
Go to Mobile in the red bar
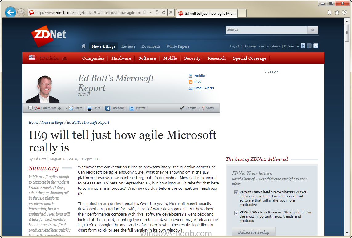pos(170,58)
